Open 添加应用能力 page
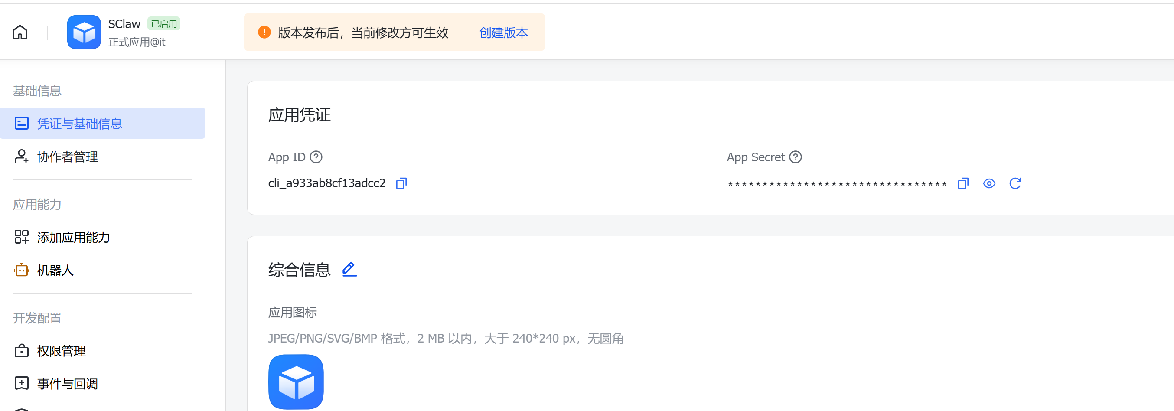Viewport: 1174px width, 411px height. (x=73, y=238)
